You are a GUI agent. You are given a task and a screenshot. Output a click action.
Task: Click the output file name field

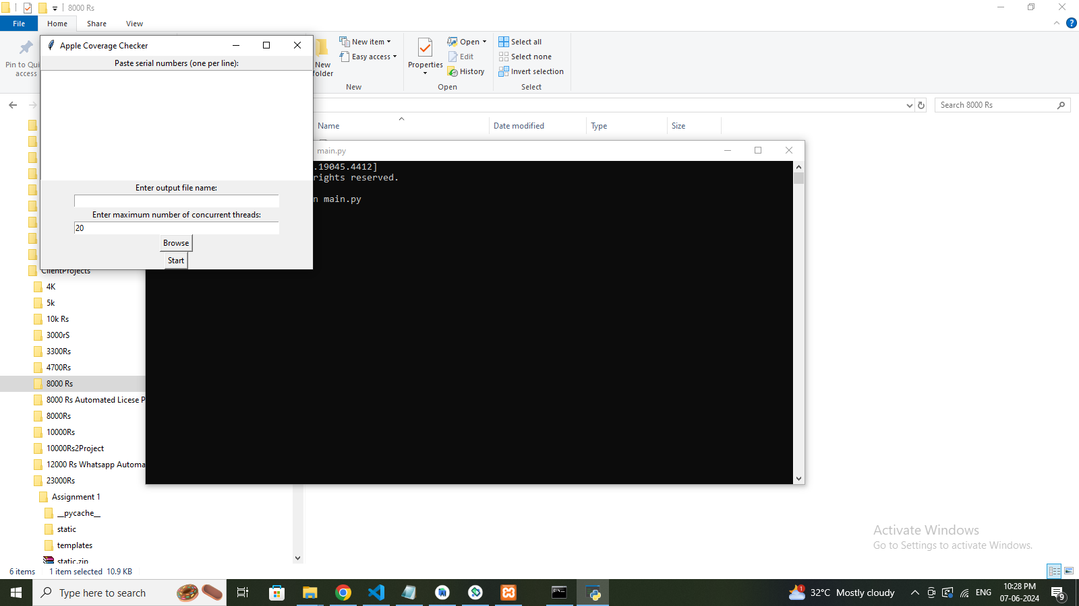(x=176, y=201)
